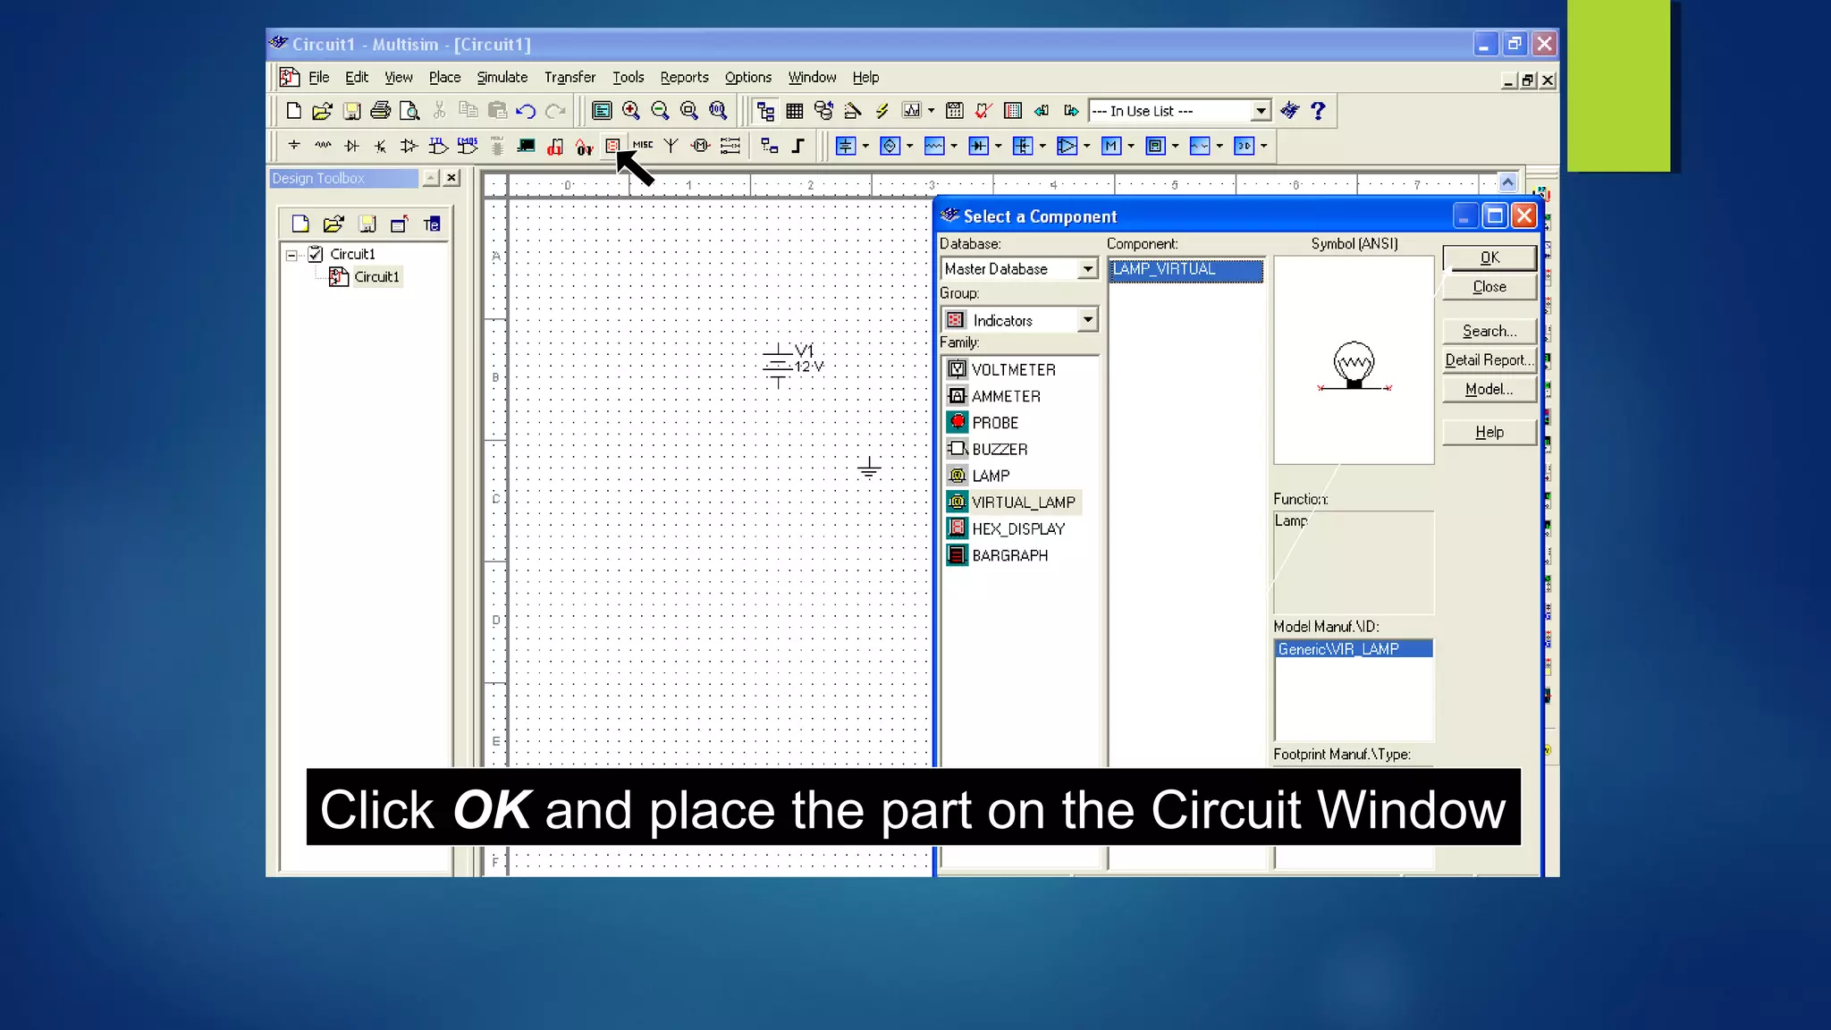Click the Open file toolbar icon

[x=322, y=111]
